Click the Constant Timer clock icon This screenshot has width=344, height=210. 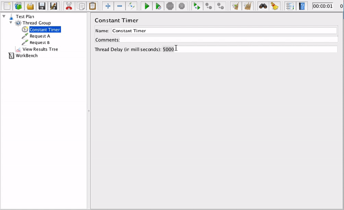point(25,30)
